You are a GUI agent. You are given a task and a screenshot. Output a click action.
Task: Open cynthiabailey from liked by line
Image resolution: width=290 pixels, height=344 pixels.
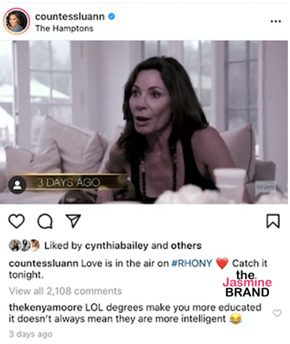pyautogui.click(x=117, y=246)
